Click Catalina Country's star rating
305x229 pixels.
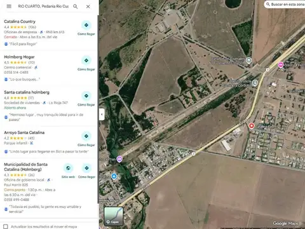pyautogui.click(x=18, y=27)
